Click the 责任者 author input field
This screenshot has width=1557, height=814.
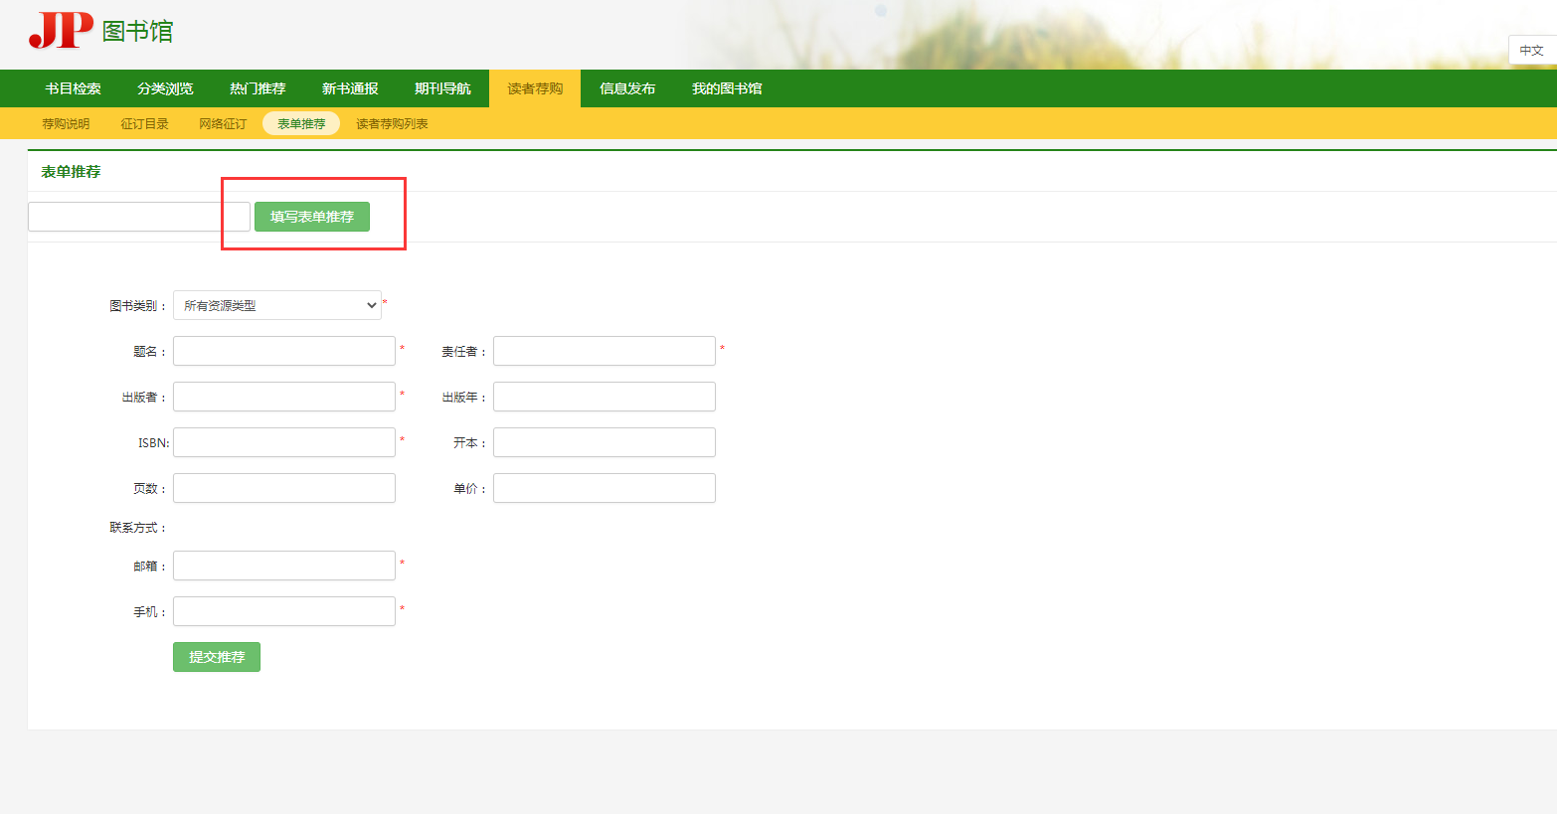(x=605, y=351)
